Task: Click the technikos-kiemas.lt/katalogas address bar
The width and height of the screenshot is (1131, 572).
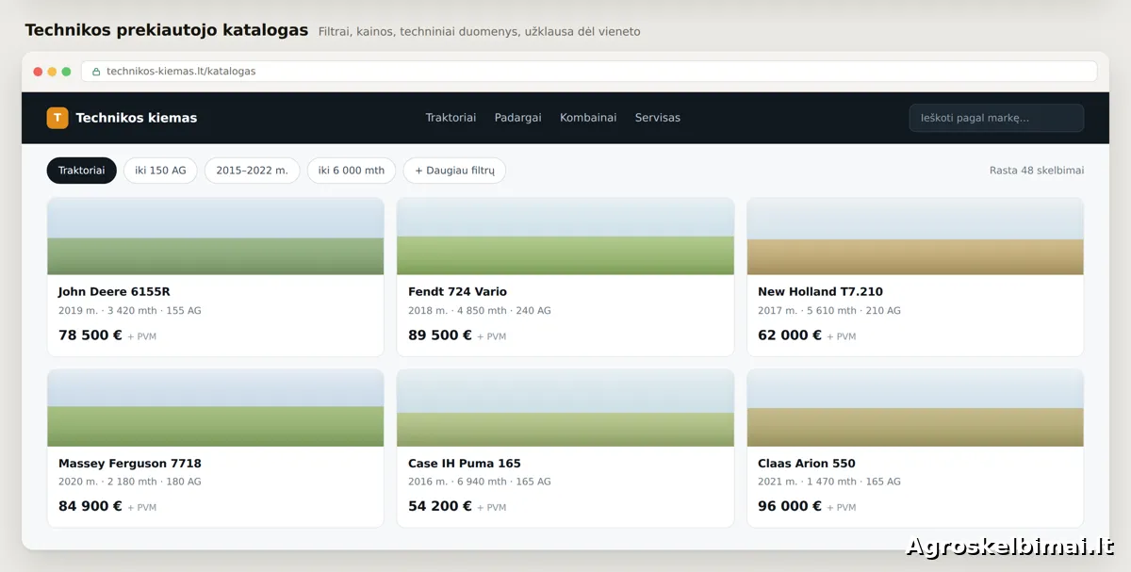Action: [x=589, y=72]
